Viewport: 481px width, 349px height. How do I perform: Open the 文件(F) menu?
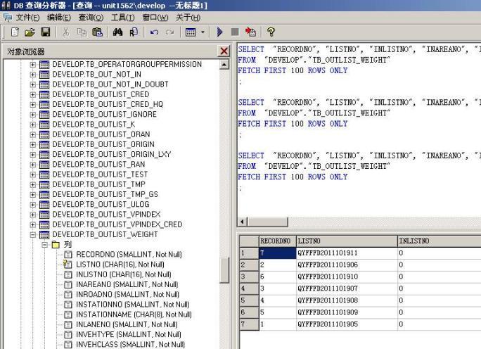[27, 17]
